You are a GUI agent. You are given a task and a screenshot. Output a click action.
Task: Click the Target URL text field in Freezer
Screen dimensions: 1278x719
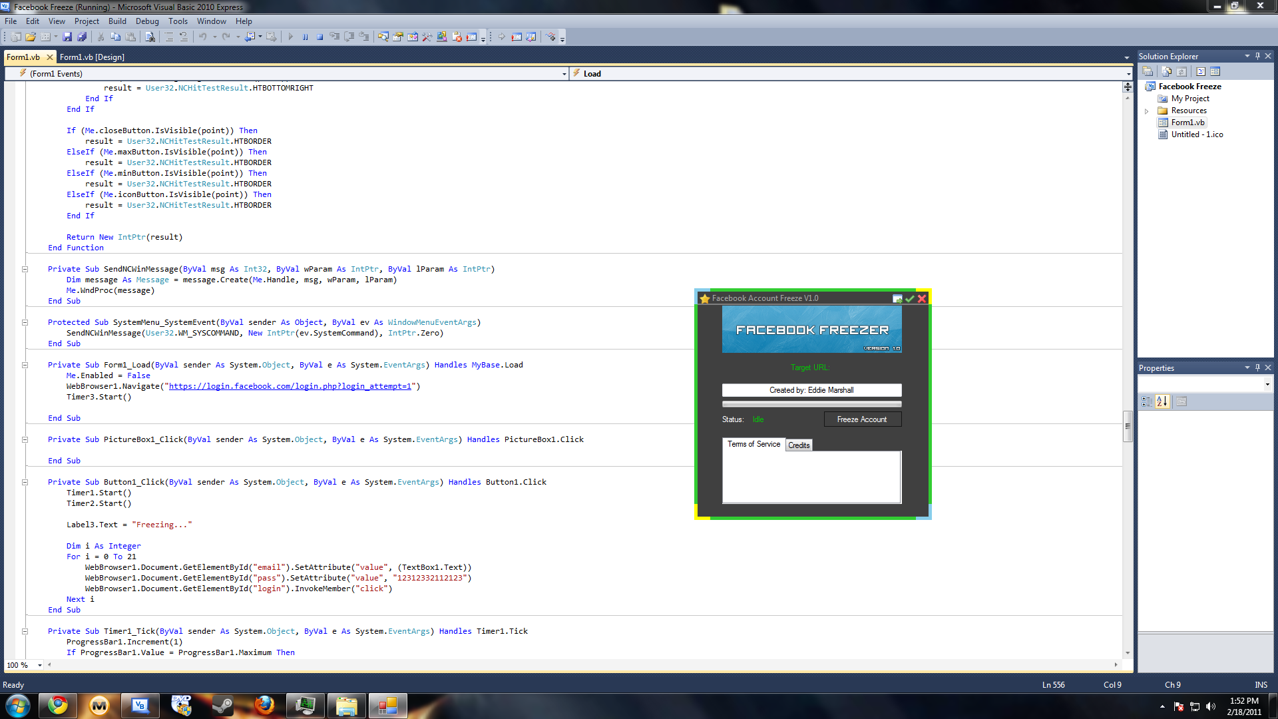(811, 390)
